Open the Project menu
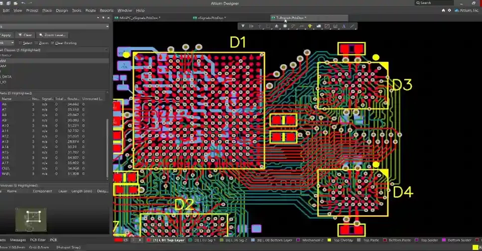482x251 pixels. pos(32,11)
